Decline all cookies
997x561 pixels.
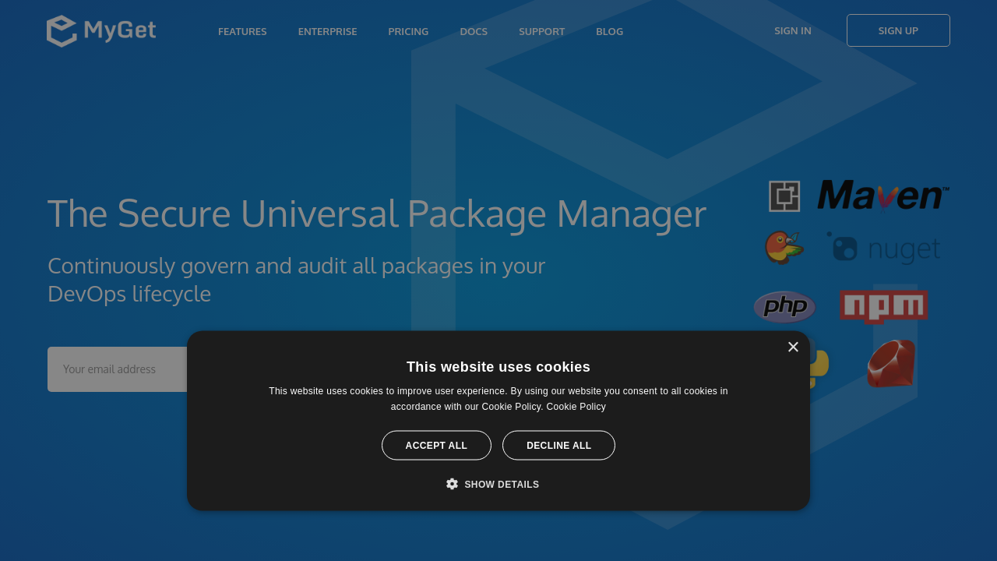pyautogui.click(x=558, y=446)
